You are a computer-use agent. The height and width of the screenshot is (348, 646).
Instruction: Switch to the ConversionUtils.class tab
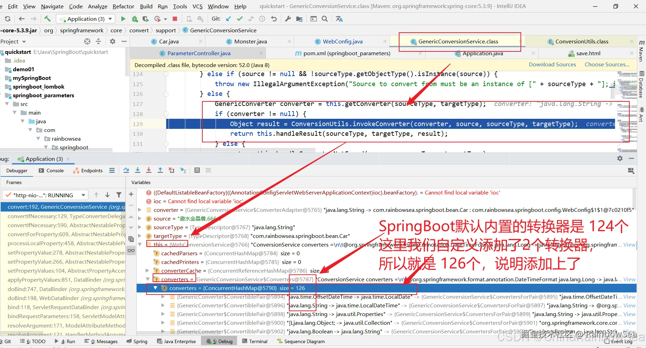coord(582,42)
